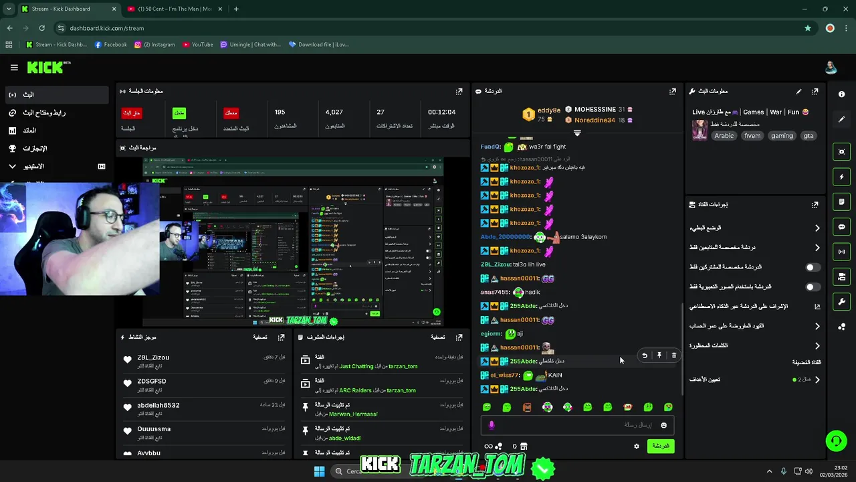Image resolution: width=856 pixels, height=482 pixels.
Task: Pop out the موجز النشاط panel
Action: pyautogui.click(x=282, y=337)
